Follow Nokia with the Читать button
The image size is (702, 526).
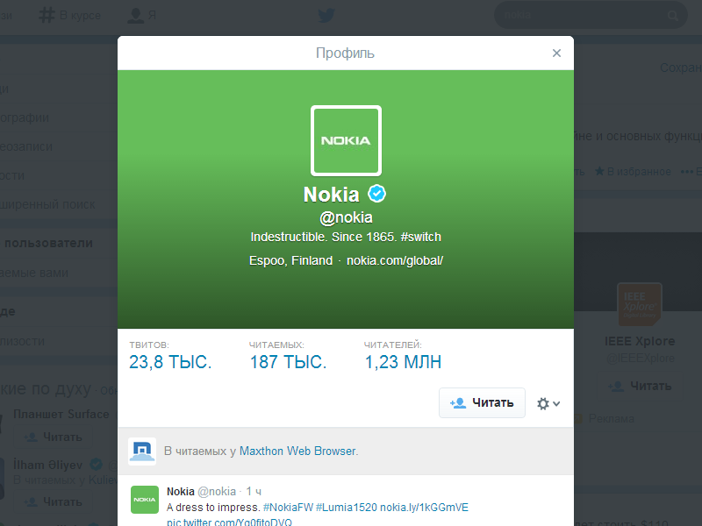point(482,403)
